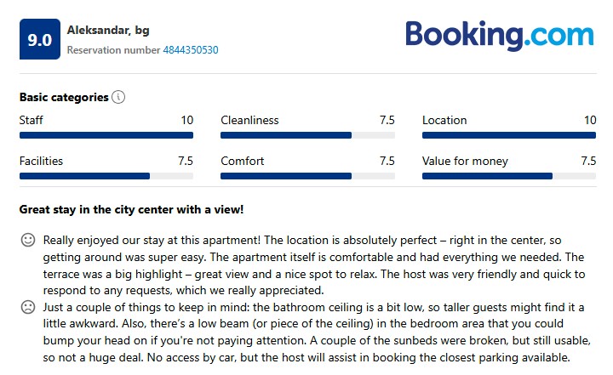
Task: Click the Location score value 10
Action: (589, 121)
